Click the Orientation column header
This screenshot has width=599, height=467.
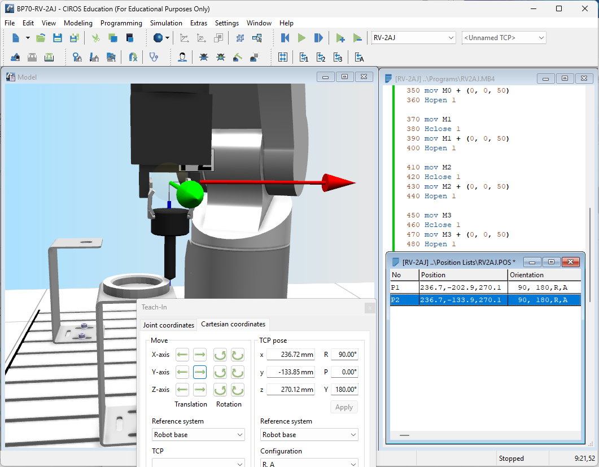[x=544, y=275]
